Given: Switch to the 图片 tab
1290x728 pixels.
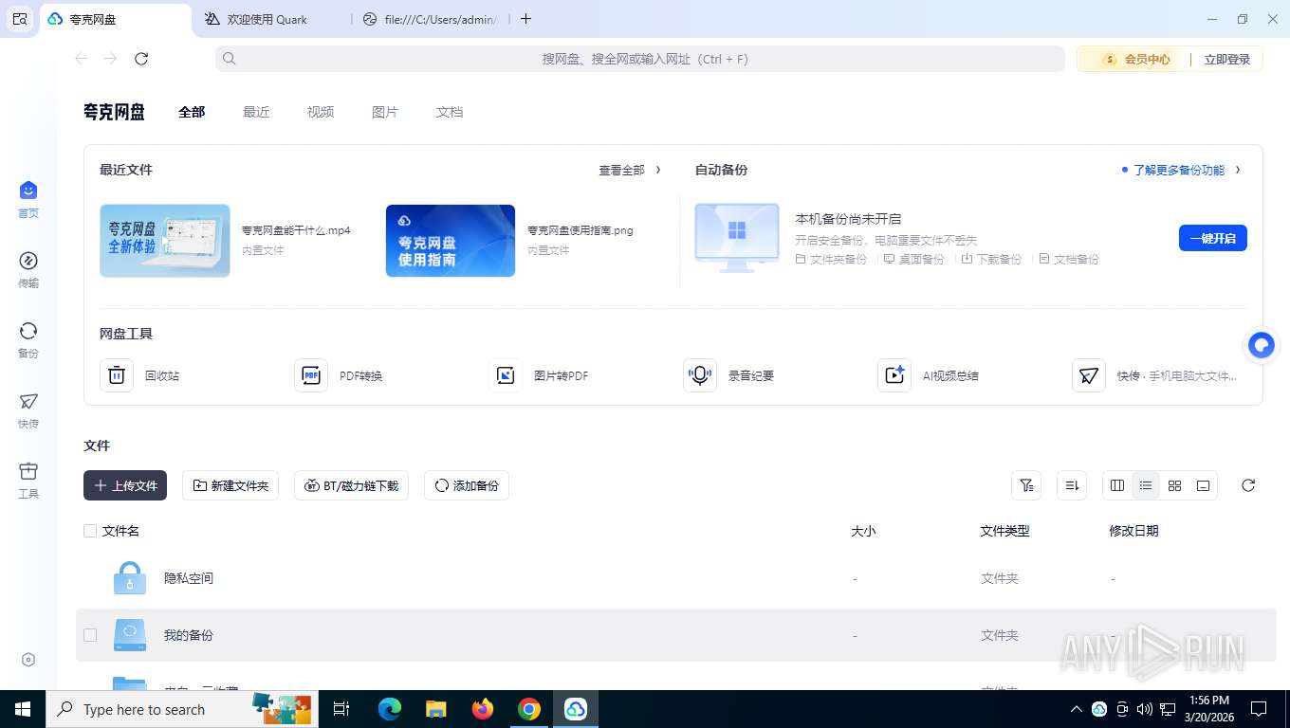Looking at the screenshot, I should tap(385, 112).
